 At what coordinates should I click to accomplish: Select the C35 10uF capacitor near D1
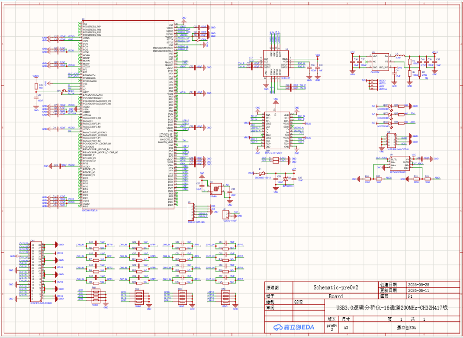[x=294, y=179]
